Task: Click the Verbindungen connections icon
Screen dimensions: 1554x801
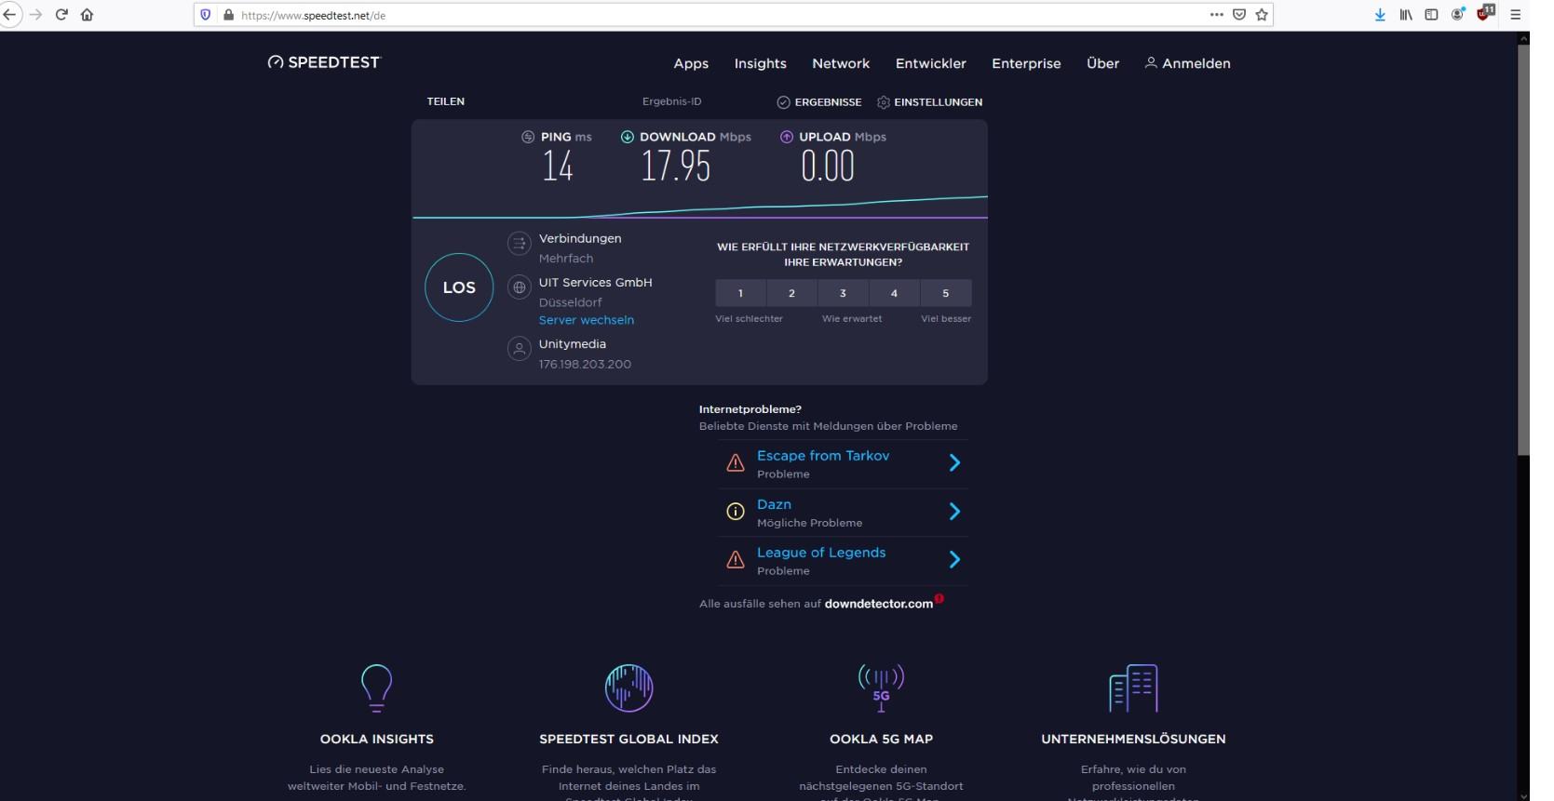Action: pos(520,244)
